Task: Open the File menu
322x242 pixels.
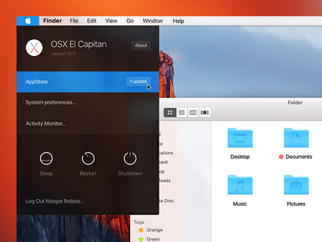Action: [74, 21]
